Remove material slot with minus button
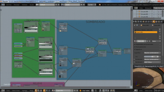Image resolution: width=164 pixels, height=92 pixels. coord(160,31)
